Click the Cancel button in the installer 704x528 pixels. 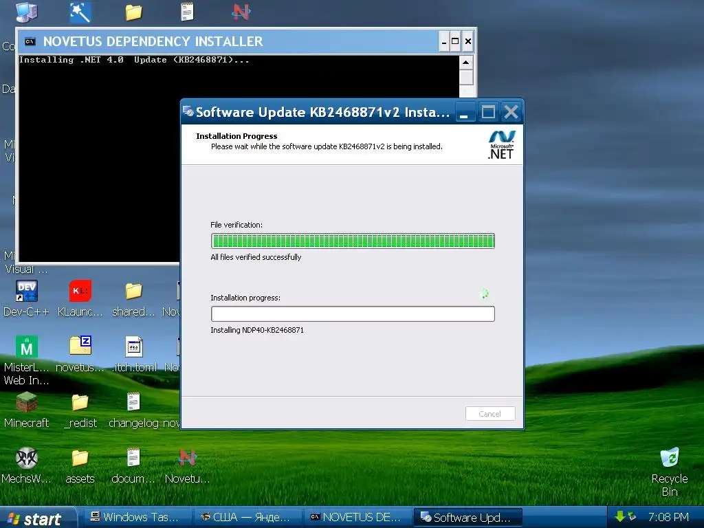pyautogui.click(x=490, y=413)
